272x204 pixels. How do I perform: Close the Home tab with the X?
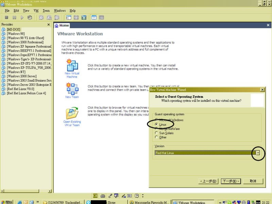[x=268, y=25]
